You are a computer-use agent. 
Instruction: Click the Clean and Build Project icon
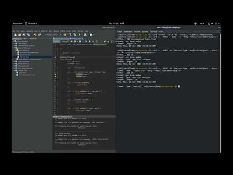(75, 35)
